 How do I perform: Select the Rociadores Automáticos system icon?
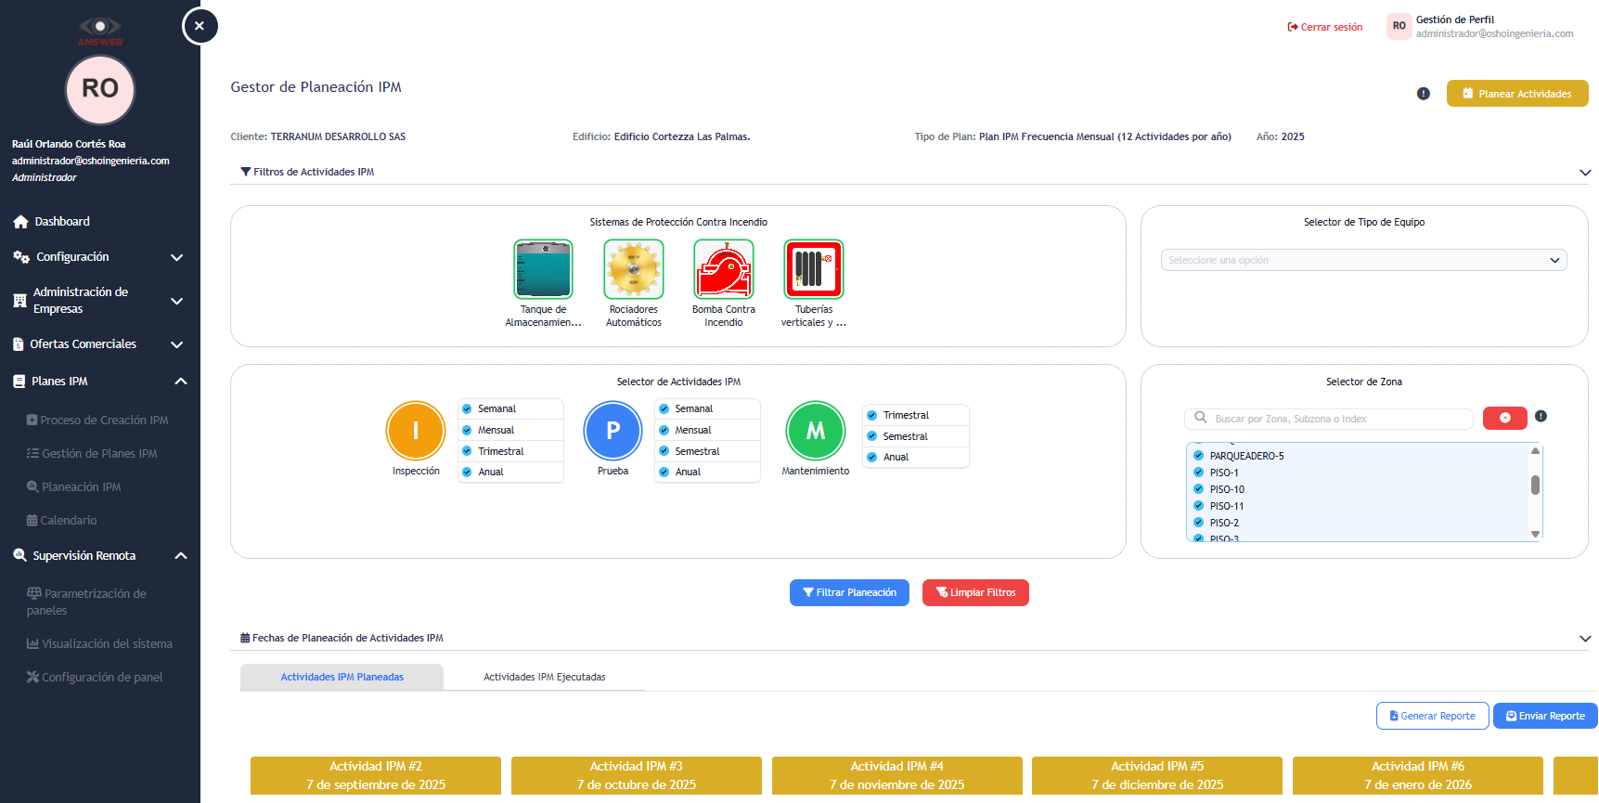coord(634,269)
